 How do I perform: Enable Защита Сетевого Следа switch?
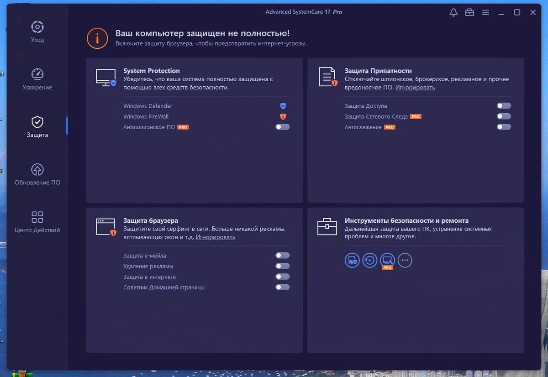(x=504, y=116)
